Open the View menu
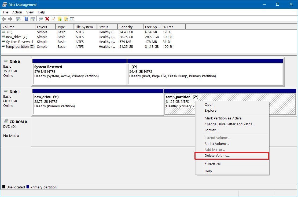298x197 pixels. (30, 12)
